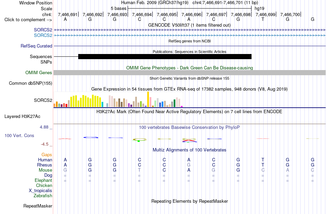Click ruler position label 7,466,694
This screenshot has width=326, height=214.
click(142, 14)
